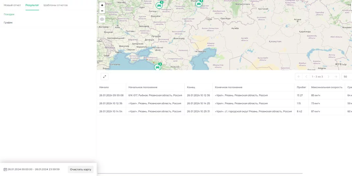This screenshot has height=176, width=352.
Task: Open rows-per-page selector showing 50
Action: point(347,76)
